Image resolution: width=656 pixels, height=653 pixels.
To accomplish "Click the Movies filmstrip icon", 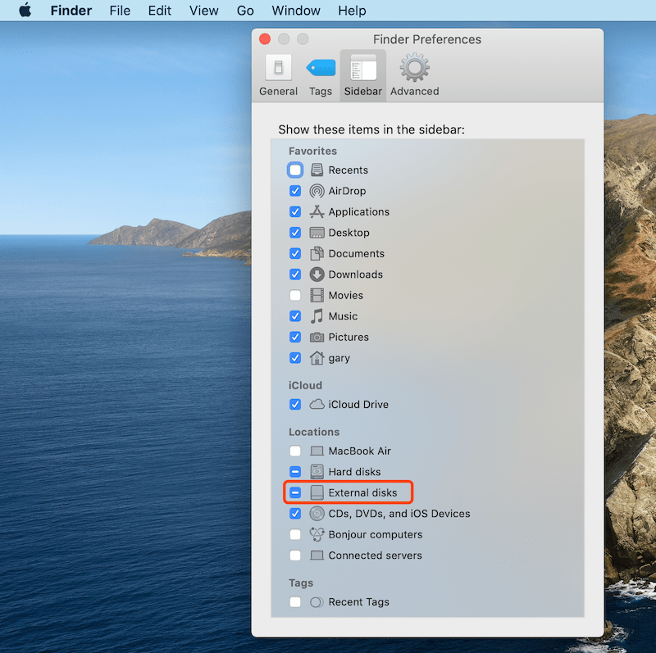I will pyautogui.click(x=317, y=295).
